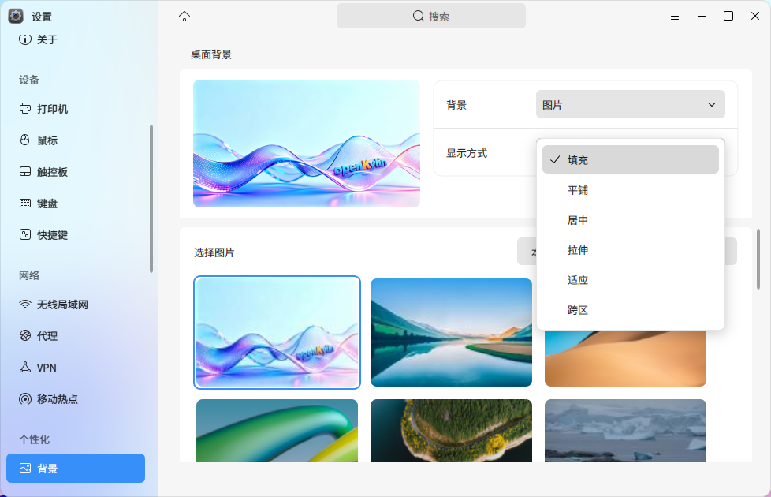
Task: Click the Keyboard icon in sidebar
Action: tap(25, 204)
